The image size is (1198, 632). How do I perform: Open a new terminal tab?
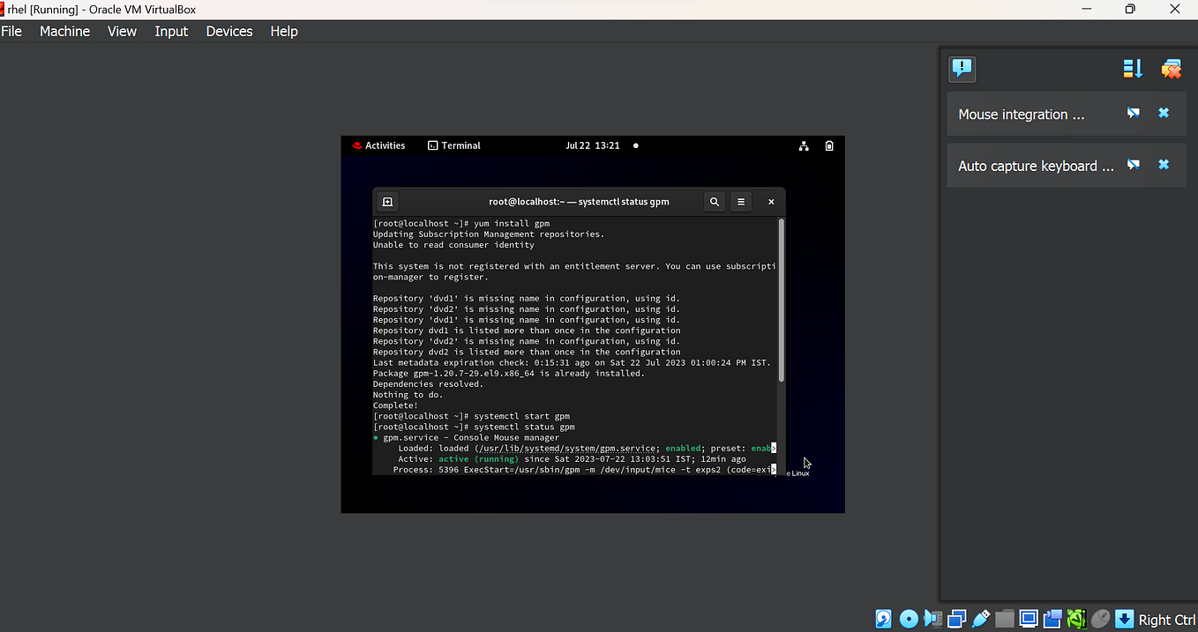[x=387, y=201]
